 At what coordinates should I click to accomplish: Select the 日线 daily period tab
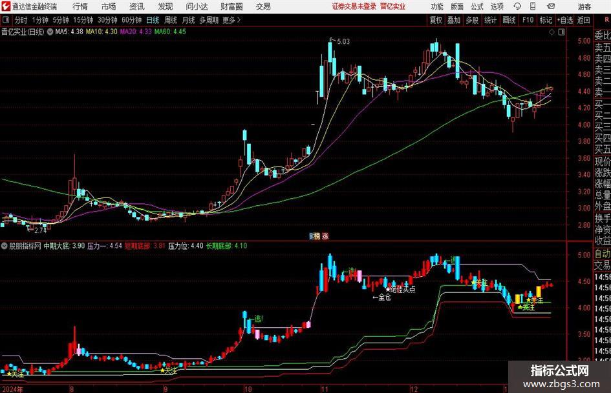tap(153, 20)
